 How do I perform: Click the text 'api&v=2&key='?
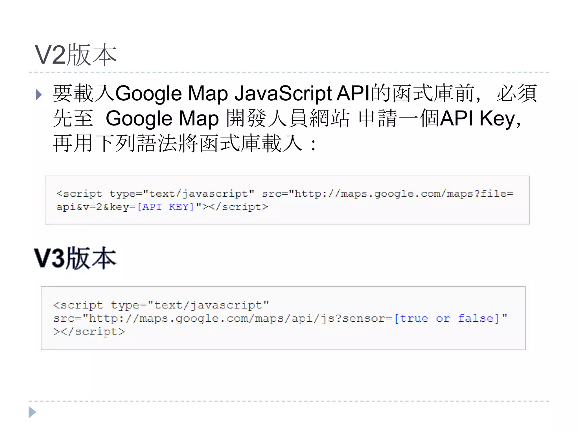[x=96, y=207]
